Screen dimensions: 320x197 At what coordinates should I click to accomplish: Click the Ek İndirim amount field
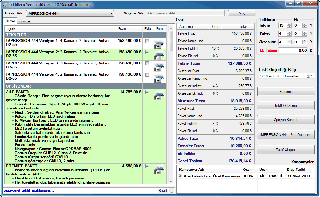(x=292, y=50)
